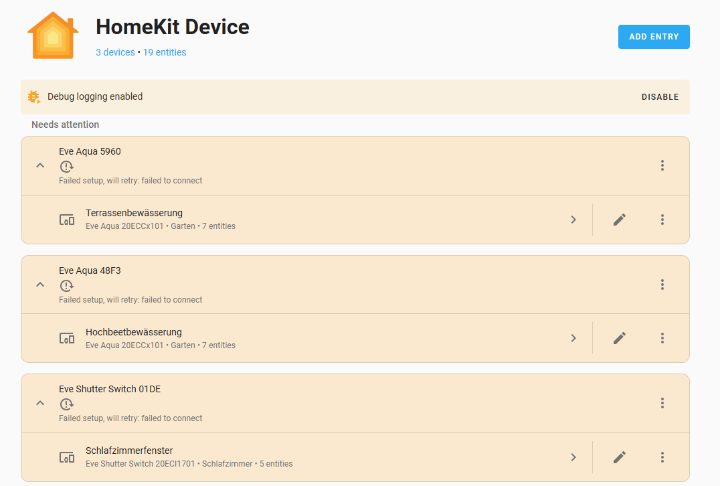Edit the Hochbeetbewässerung device with pencil icon
This screenshot has width=720, height=486.
(620, 338)
